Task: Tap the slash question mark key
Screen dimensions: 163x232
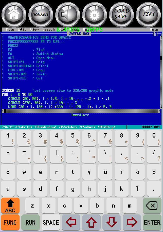Action: coord(154,155)
